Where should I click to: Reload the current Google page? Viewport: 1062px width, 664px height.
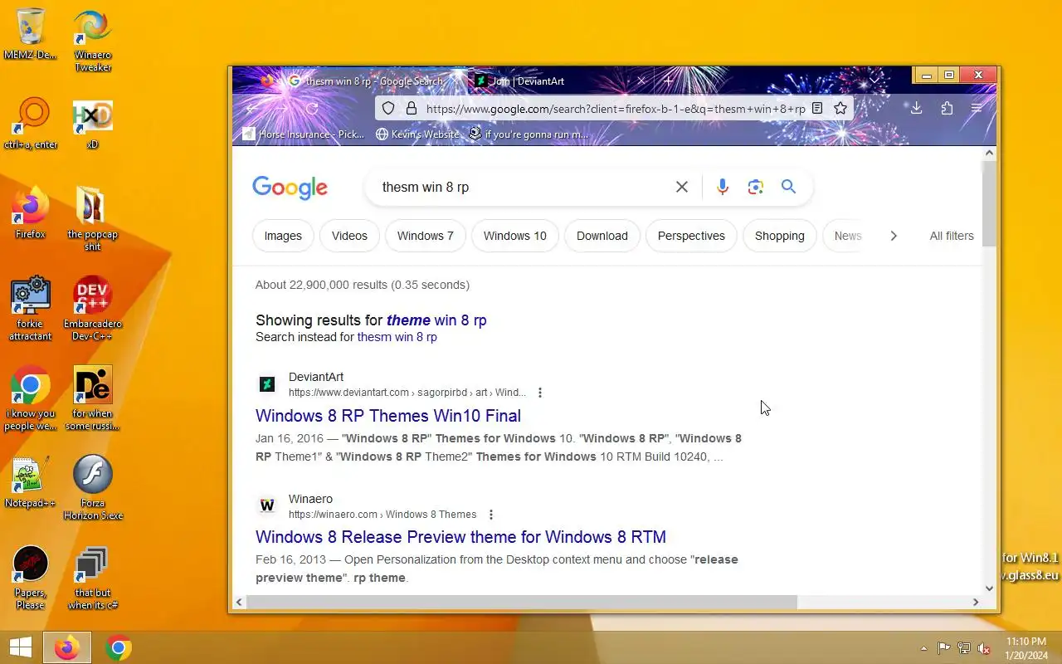[312, 109]
